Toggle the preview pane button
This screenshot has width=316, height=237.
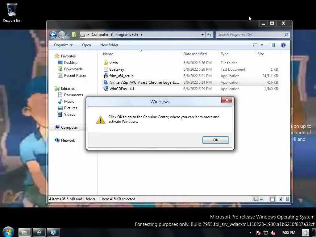click(272, 45)
